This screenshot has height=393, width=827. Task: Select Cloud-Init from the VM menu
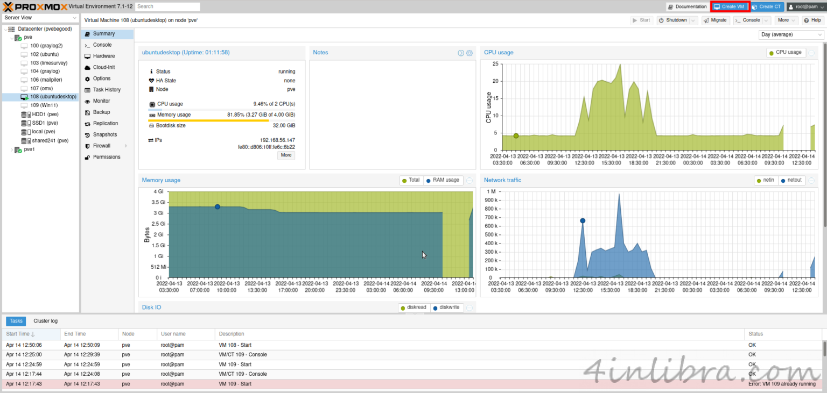click(103, 67)
